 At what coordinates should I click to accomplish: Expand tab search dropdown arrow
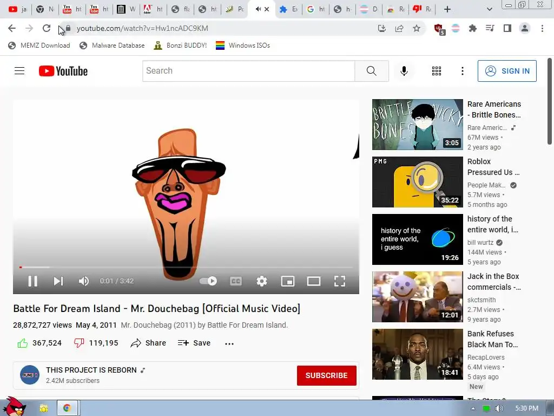pos(489,9)
